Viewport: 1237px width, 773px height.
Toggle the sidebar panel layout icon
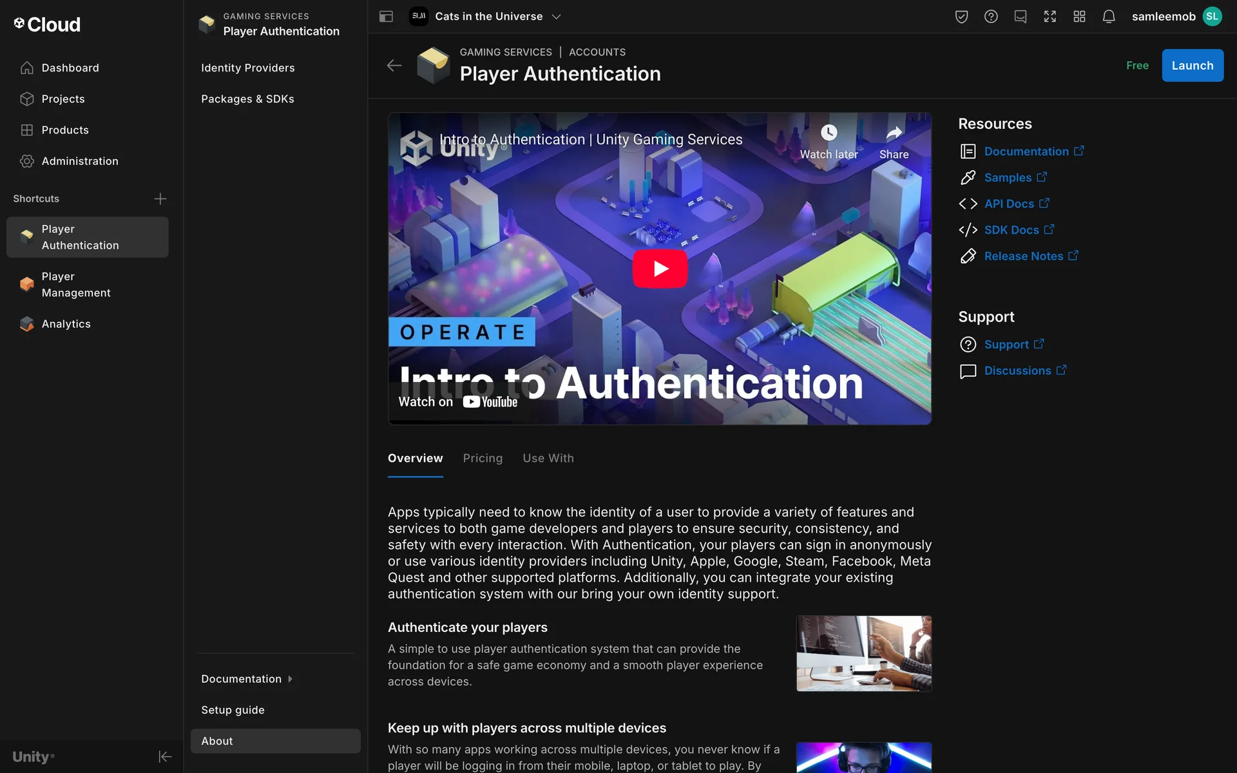point(386,17)
